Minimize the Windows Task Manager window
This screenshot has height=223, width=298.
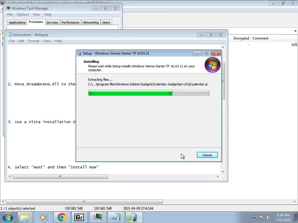(x=96, y=8)
